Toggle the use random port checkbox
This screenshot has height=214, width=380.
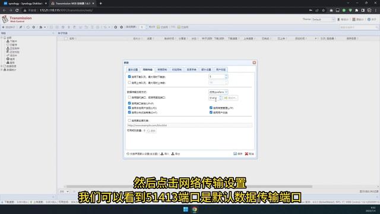[129, 97]
